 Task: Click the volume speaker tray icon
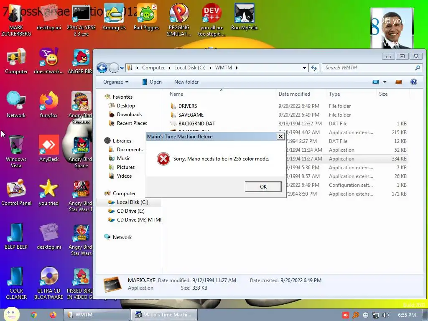click(x=385, y=315)
